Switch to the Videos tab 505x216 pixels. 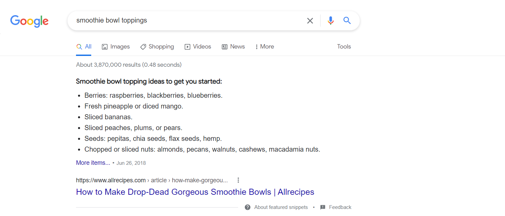[202, 47]
